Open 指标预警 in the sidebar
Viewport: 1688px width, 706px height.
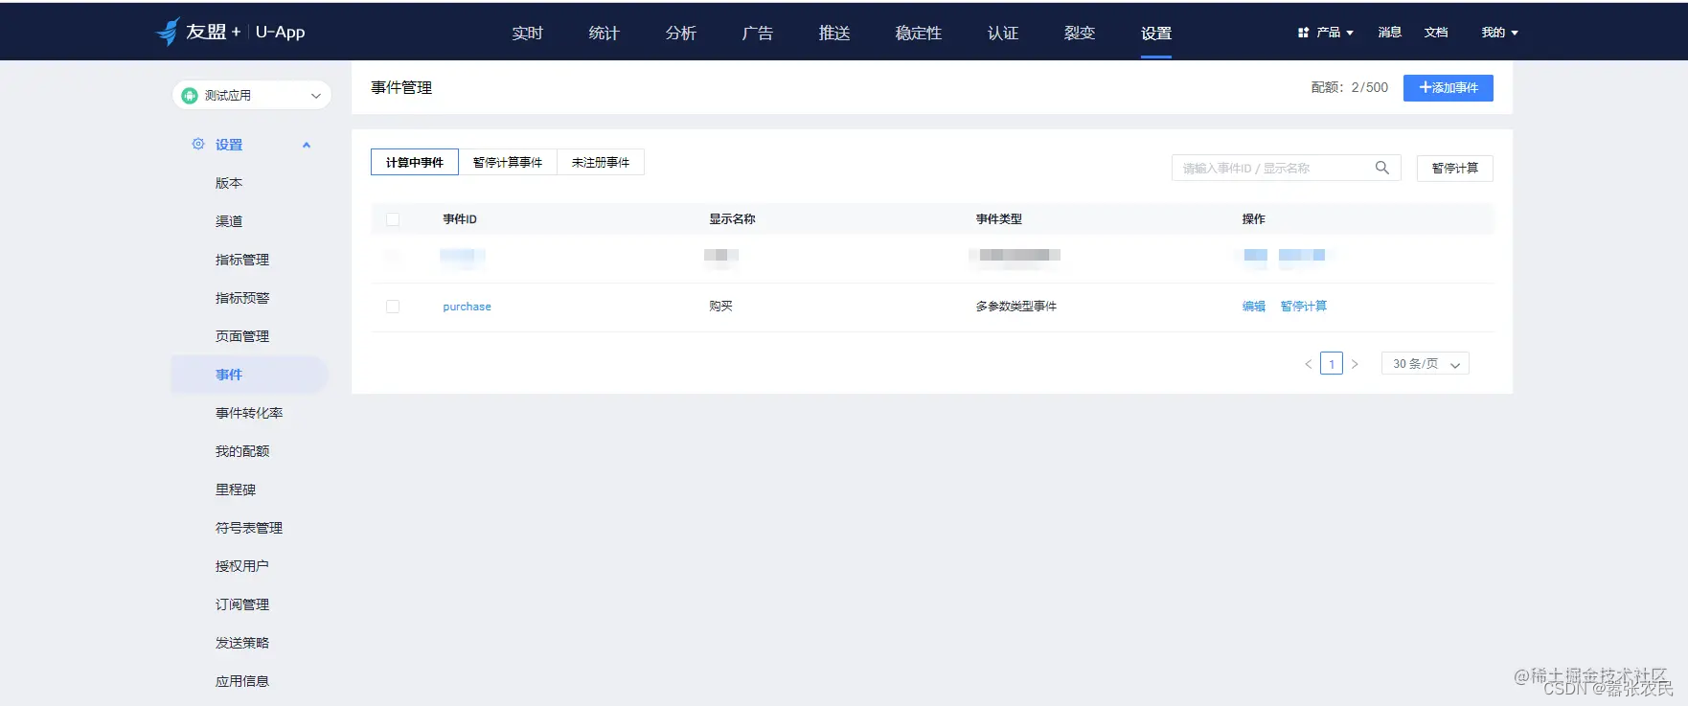tap(242, 298)
